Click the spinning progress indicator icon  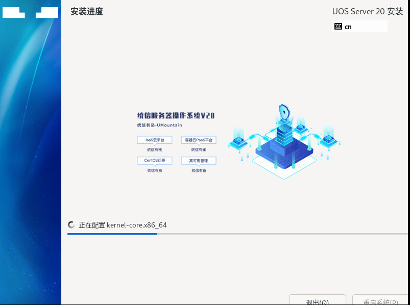tap(71, 225)
